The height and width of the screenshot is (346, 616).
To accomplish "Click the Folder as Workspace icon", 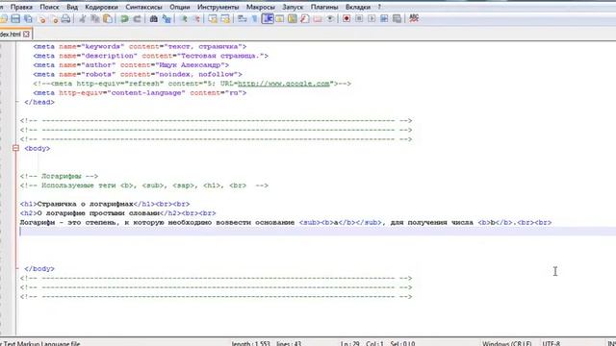I will tap(318, 18).
